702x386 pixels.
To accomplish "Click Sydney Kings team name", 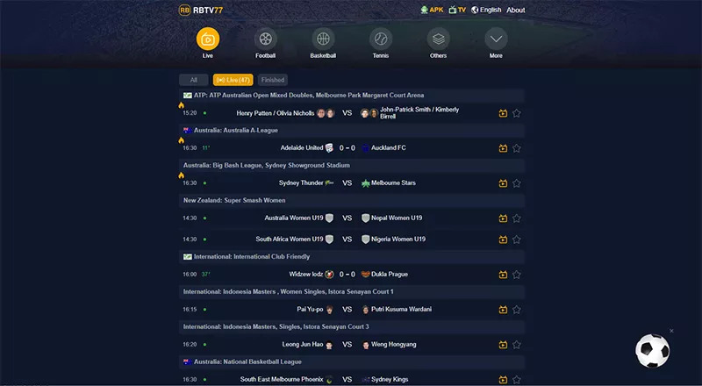I will click(x=390, y=379).
